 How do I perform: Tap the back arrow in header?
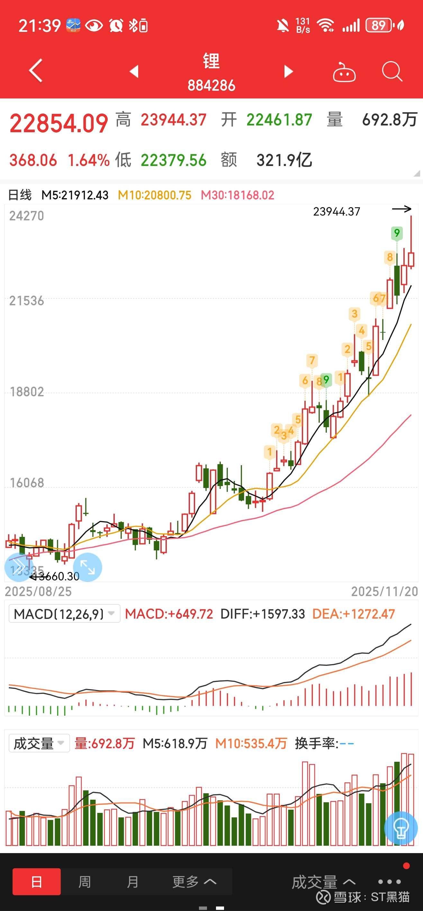(x=36, y=71)
